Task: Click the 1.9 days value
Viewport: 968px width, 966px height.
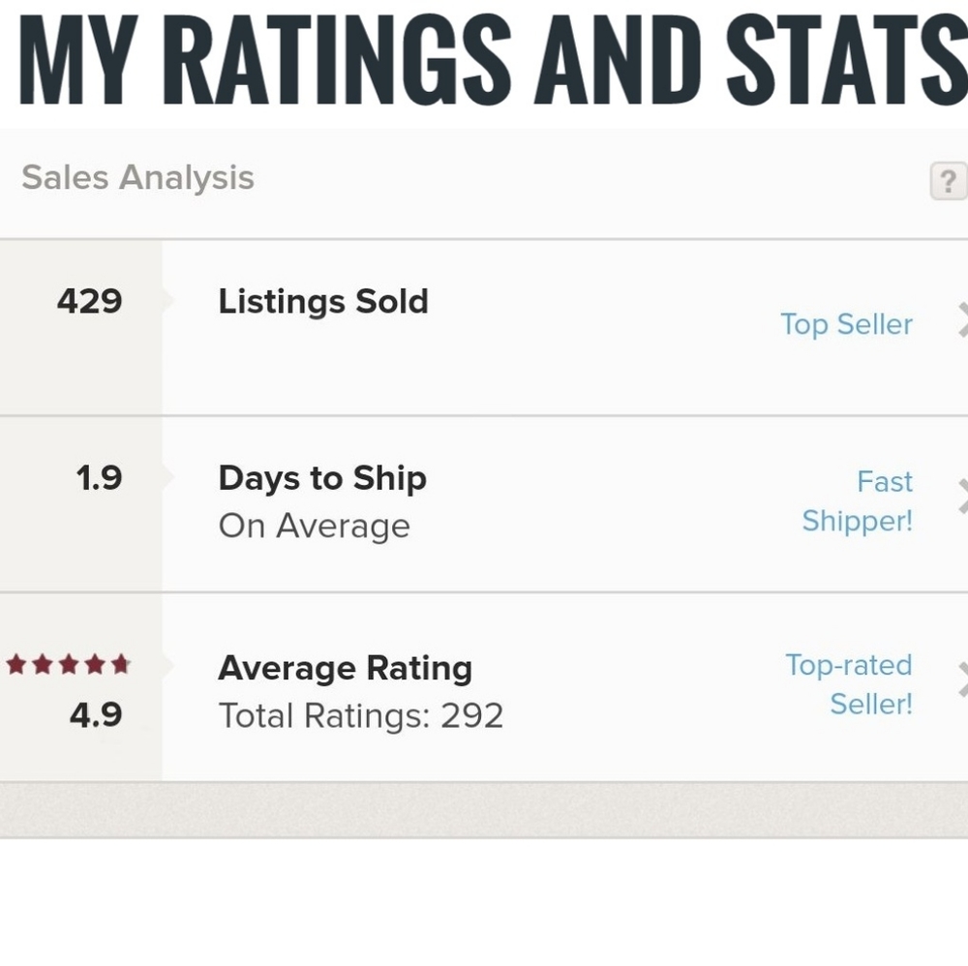Action: (x=99, y=478)
